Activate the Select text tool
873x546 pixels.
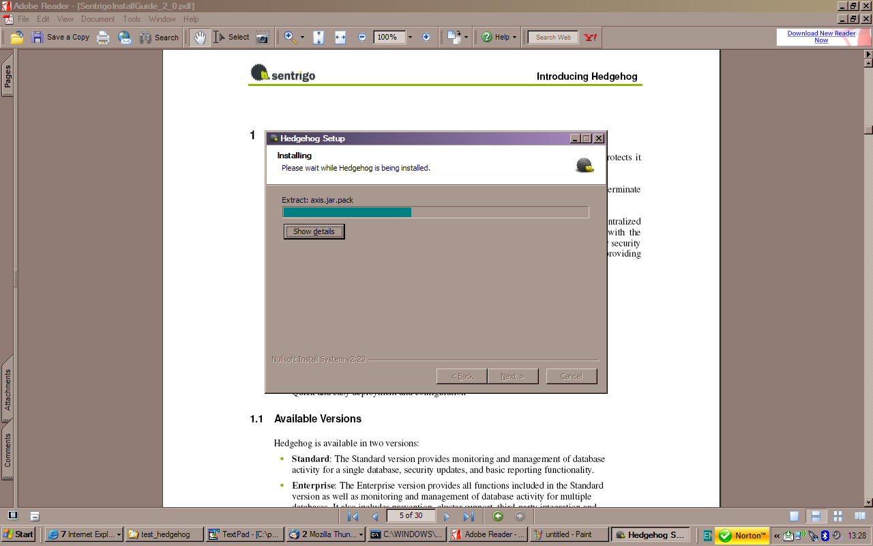[x=231, y=38]
